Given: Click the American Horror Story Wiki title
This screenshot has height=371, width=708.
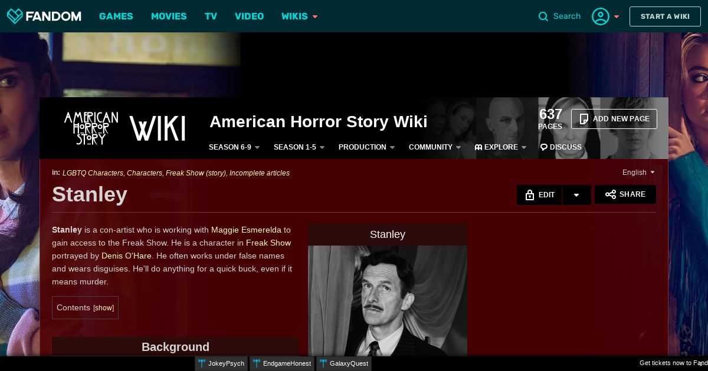Looking at the screenshot, I should (319, 122).
